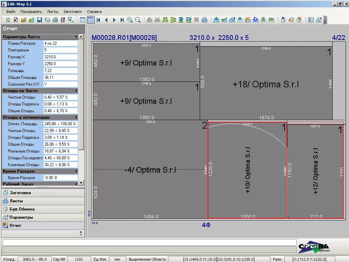Image resolution: width=349 pixels, height=262 pixels.
Task: Click the split panel layout icon
Action: (x=311, y=20)
